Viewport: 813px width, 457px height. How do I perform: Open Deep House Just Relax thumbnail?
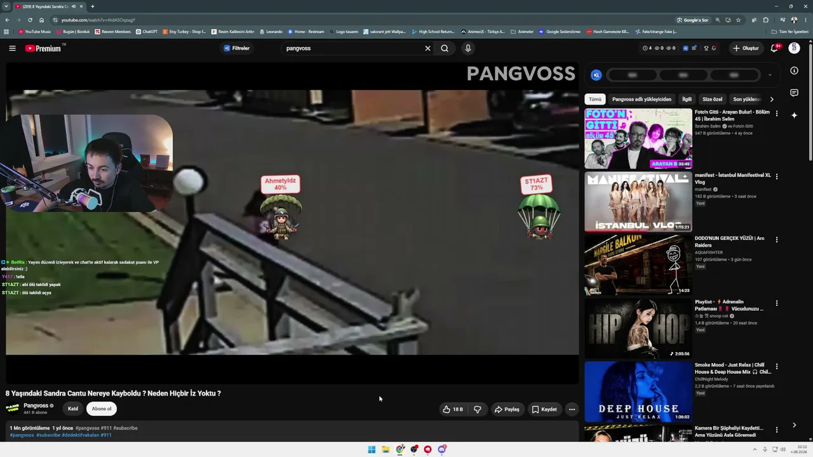pos(638,392)
